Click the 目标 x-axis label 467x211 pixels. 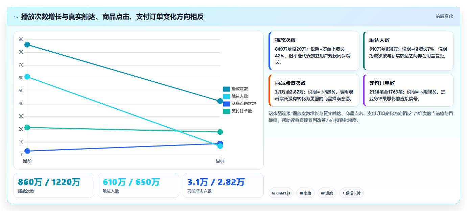pos(220,161)
